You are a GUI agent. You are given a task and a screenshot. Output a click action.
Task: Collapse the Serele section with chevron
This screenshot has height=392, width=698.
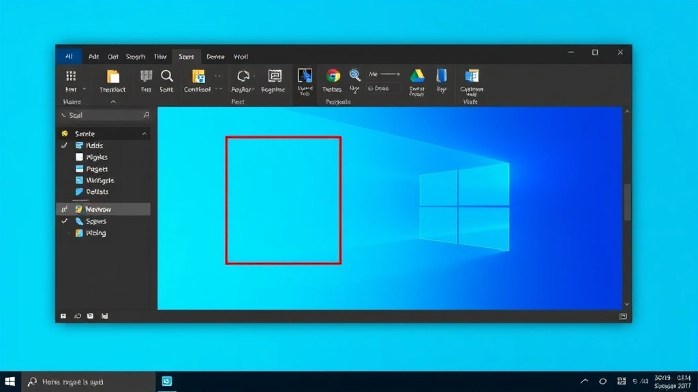[x=145, y=134]
